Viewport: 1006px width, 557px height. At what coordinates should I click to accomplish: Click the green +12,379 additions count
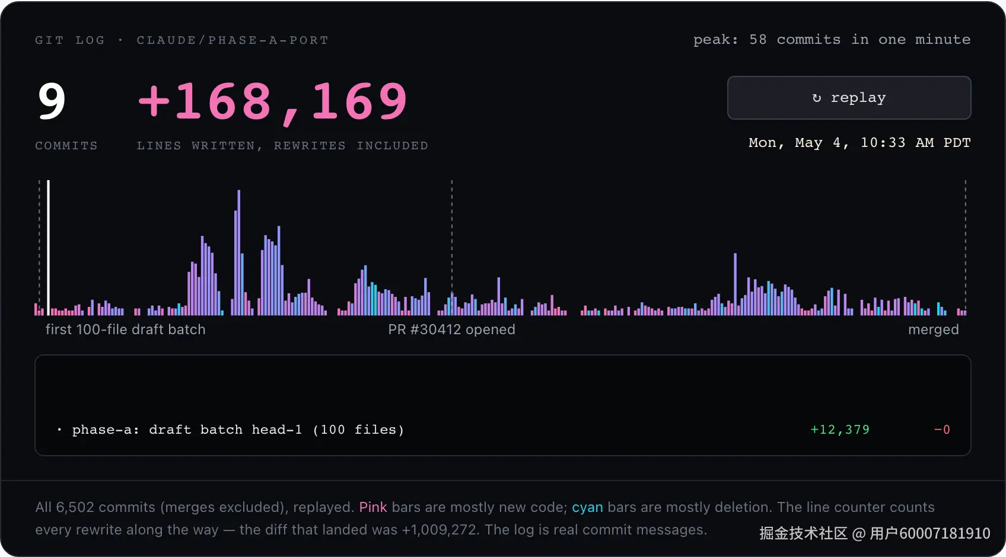pyautogui.click(x=840, y=430)
